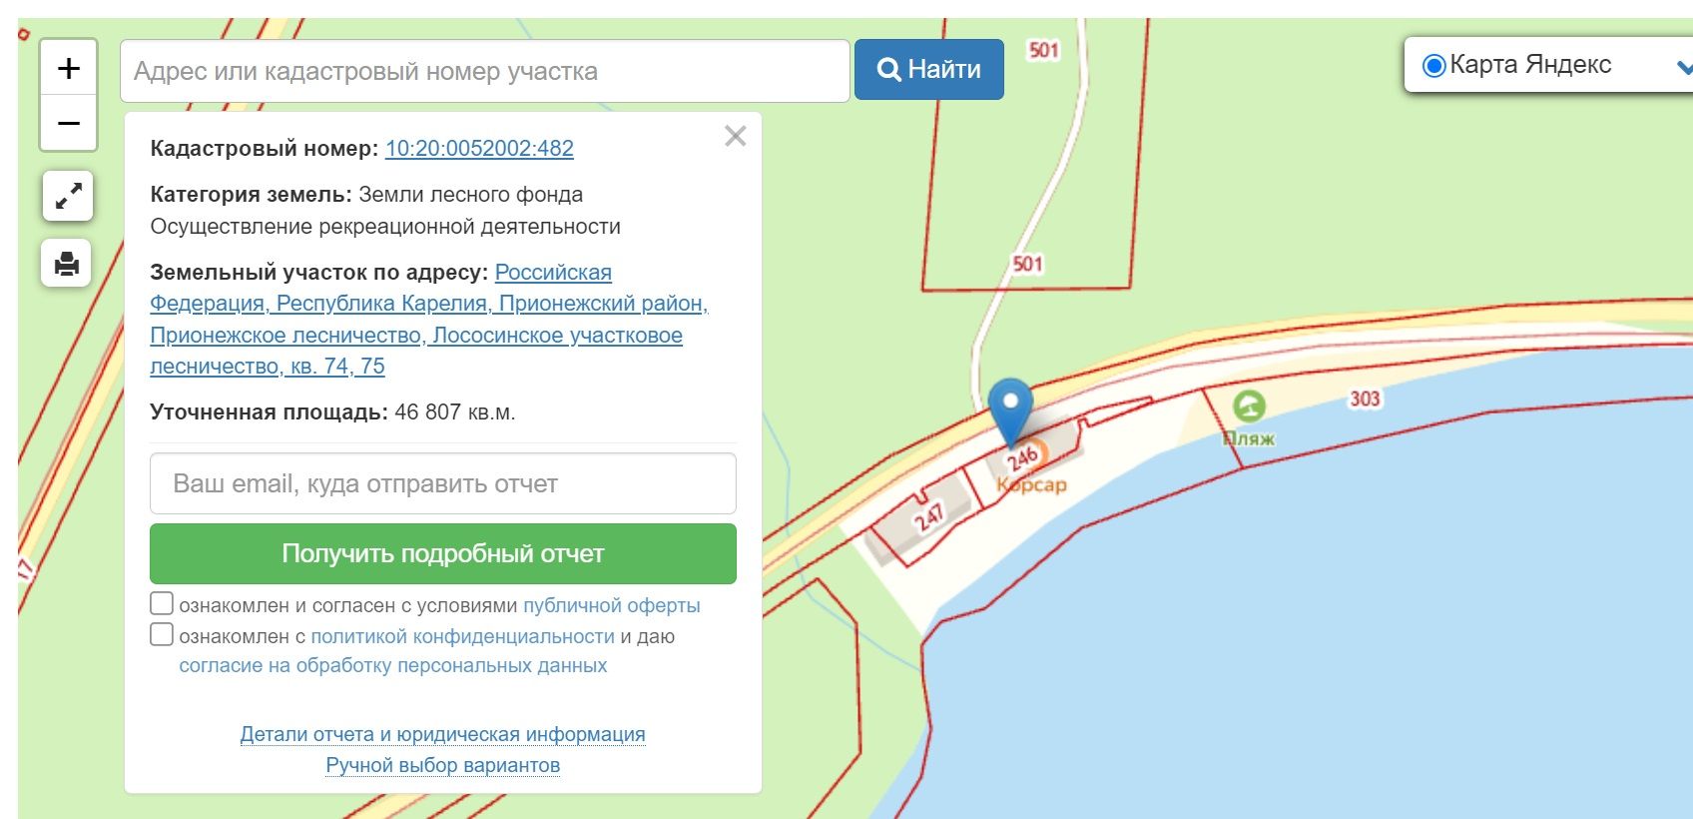Viewport: 1693px width, 819px height.
Task: Zoom in the map with plus button
Action: coord(68,68)
